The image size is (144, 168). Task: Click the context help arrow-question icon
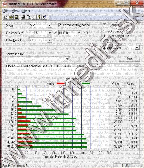(44, 17)
